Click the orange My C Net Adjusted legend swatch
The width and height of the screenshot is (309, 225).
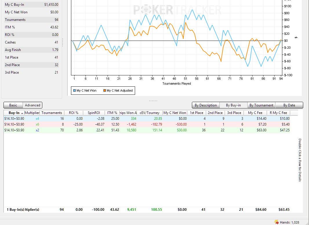tap(105, 91)
